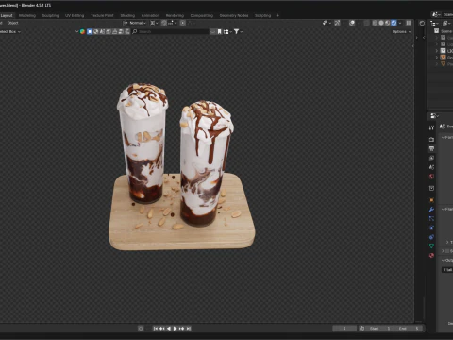Toggle preview range clock icon
Image resolution: width=453 pixels, height=340 pixels.
click(x=361, y=329)
